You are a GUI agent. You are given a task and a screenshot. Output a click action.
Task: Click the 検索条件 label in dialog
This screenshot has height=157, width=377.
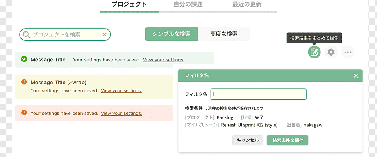[x=193, y=108]
